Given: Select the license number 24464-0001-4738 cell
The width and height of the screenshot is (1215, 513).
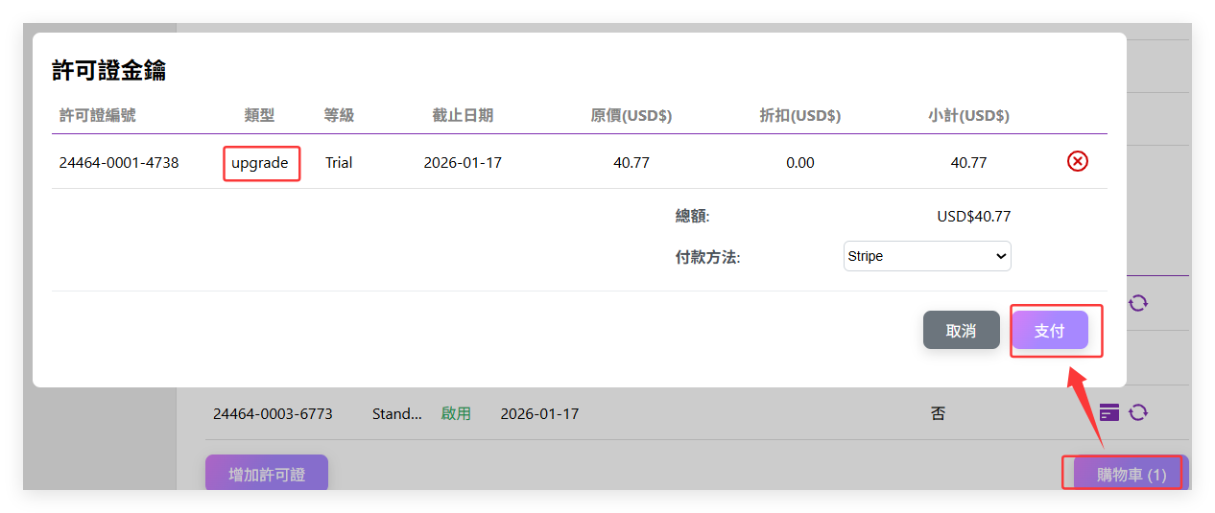Looking at the screenshot, I should [x=119, y=163].
